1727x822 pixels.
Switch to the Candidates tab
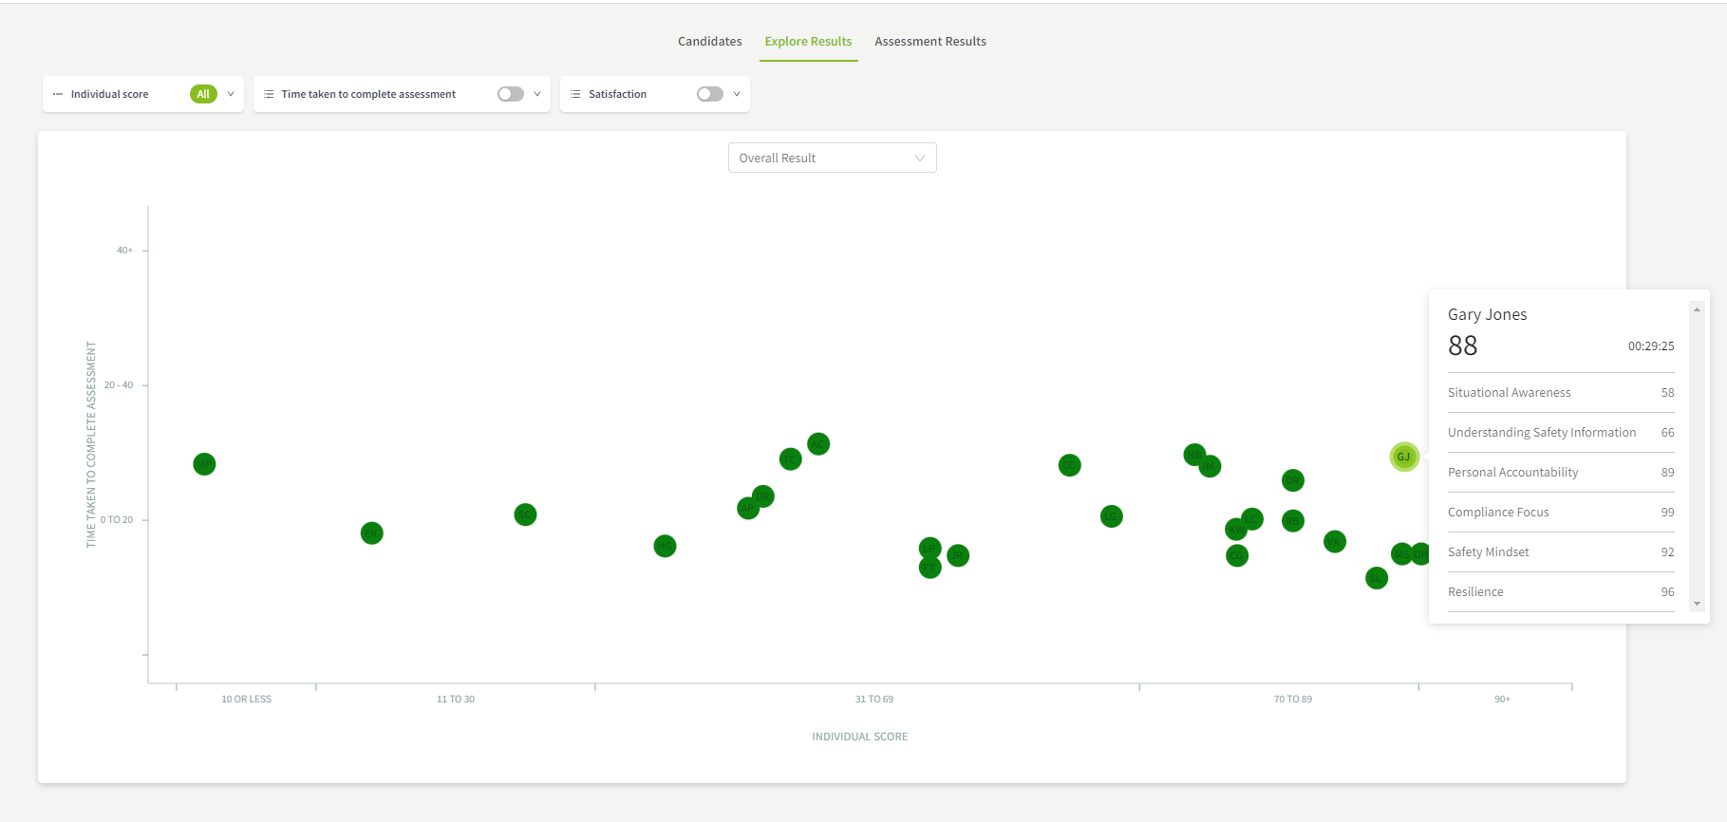pos(709,41)
